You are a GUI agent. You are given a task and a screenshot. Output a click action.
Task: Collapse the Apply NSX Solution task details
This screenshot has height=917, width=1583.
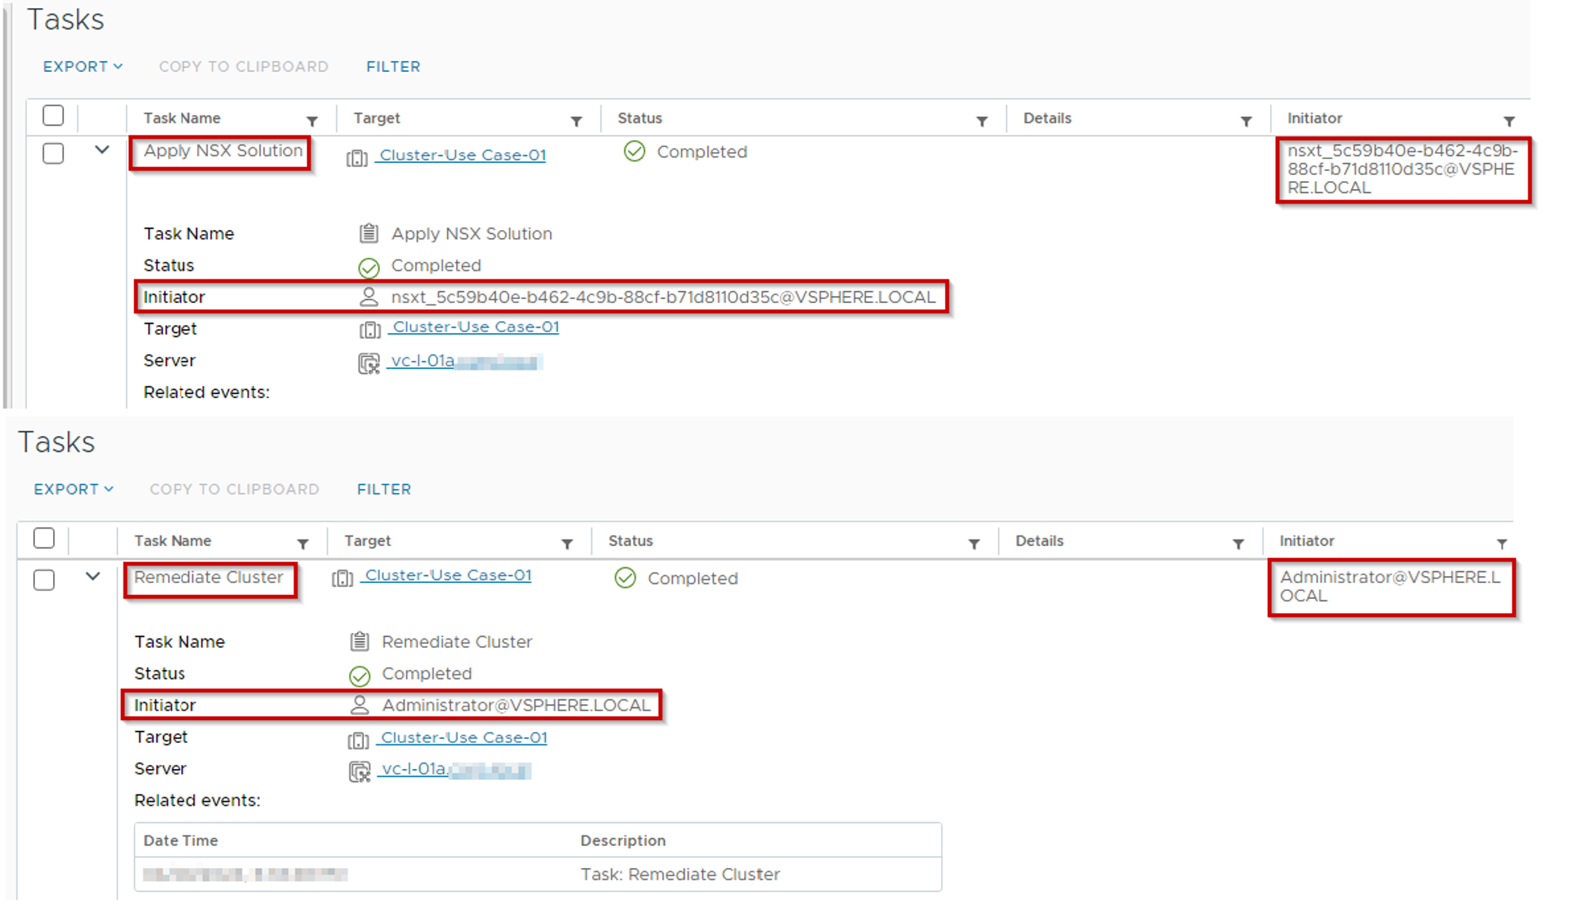pos(101,150)
